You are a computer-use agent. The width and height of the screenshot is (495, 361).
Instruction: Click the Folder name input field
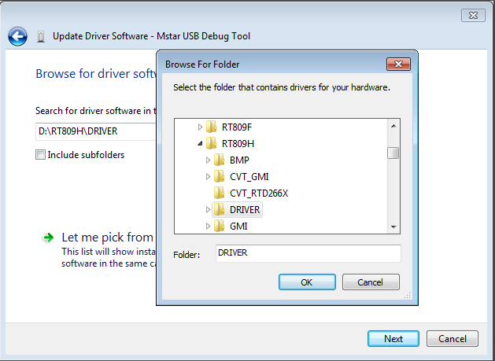308,253
